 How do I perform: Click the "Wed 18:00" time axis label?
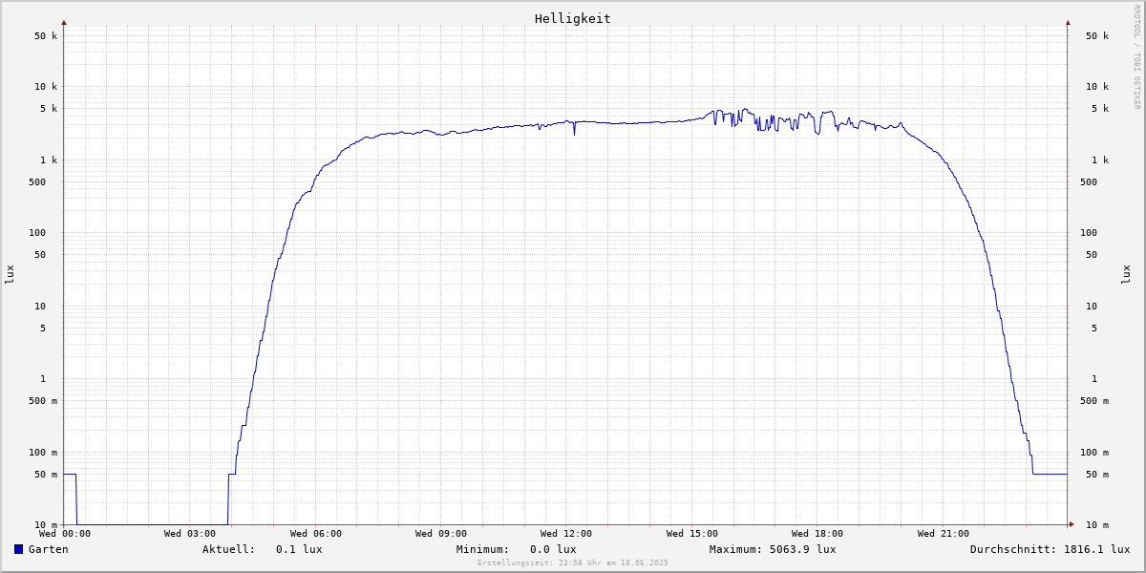point(817,534)
